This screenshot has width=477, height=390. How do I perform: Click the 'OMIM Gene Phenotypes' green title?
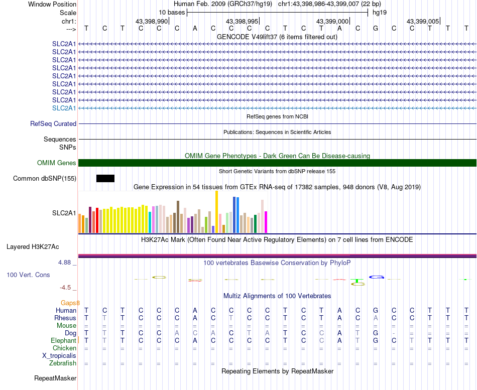(277, 156)
